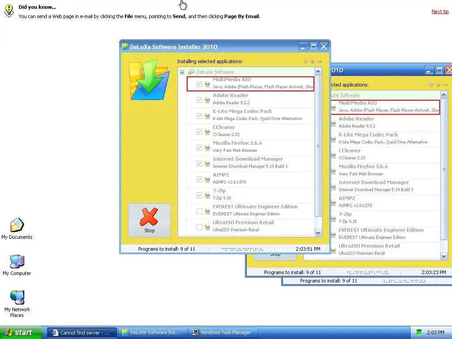Image resolution: width=452 pixels, height=339 pixels.
Task: Toggle the CCleaner checkbox
Action: (x=199, y=132)
